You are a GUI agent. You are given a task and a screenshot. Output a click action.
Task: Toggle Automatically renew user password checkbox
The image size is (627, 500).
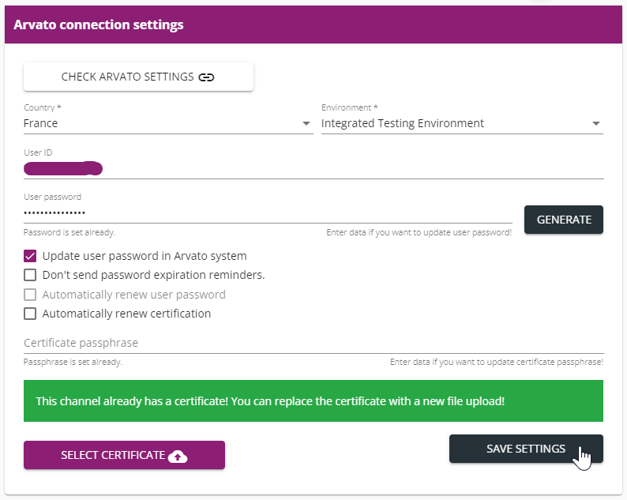30,295
